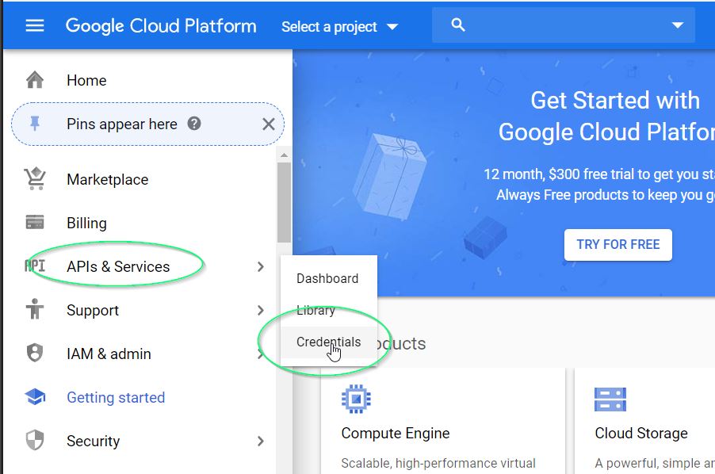Click the IAM & admin shield icon
The width and height of the screenshot is (715, 474).
35,353
